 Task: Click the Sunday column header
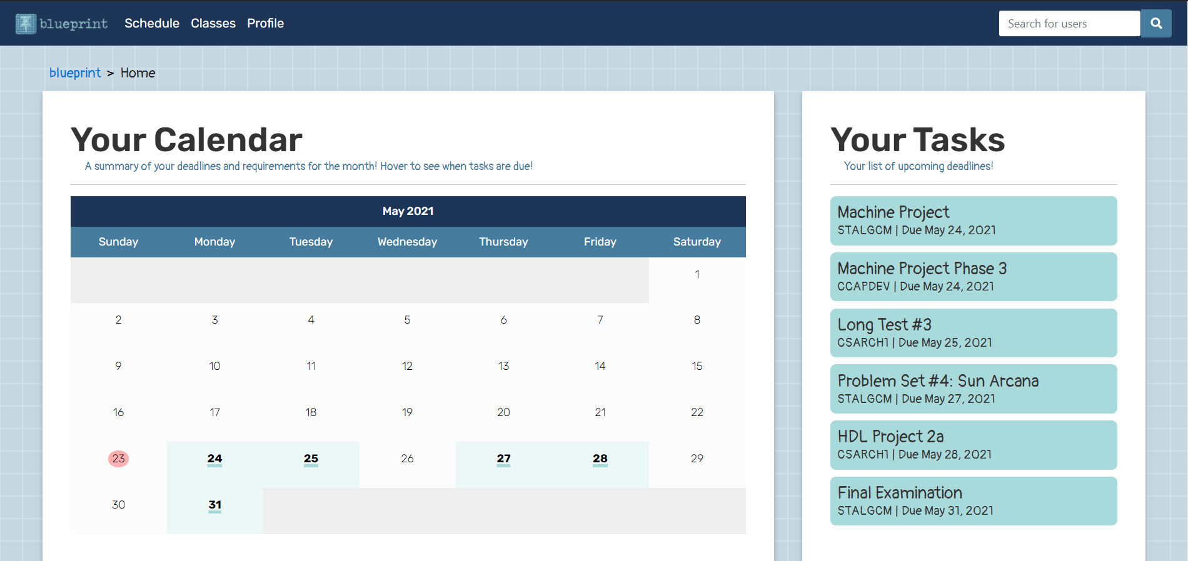point(118,242)
